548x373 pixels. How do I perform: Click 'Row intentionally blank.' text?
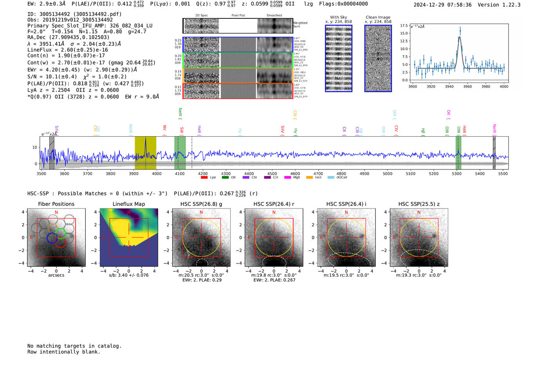(64, 352)
